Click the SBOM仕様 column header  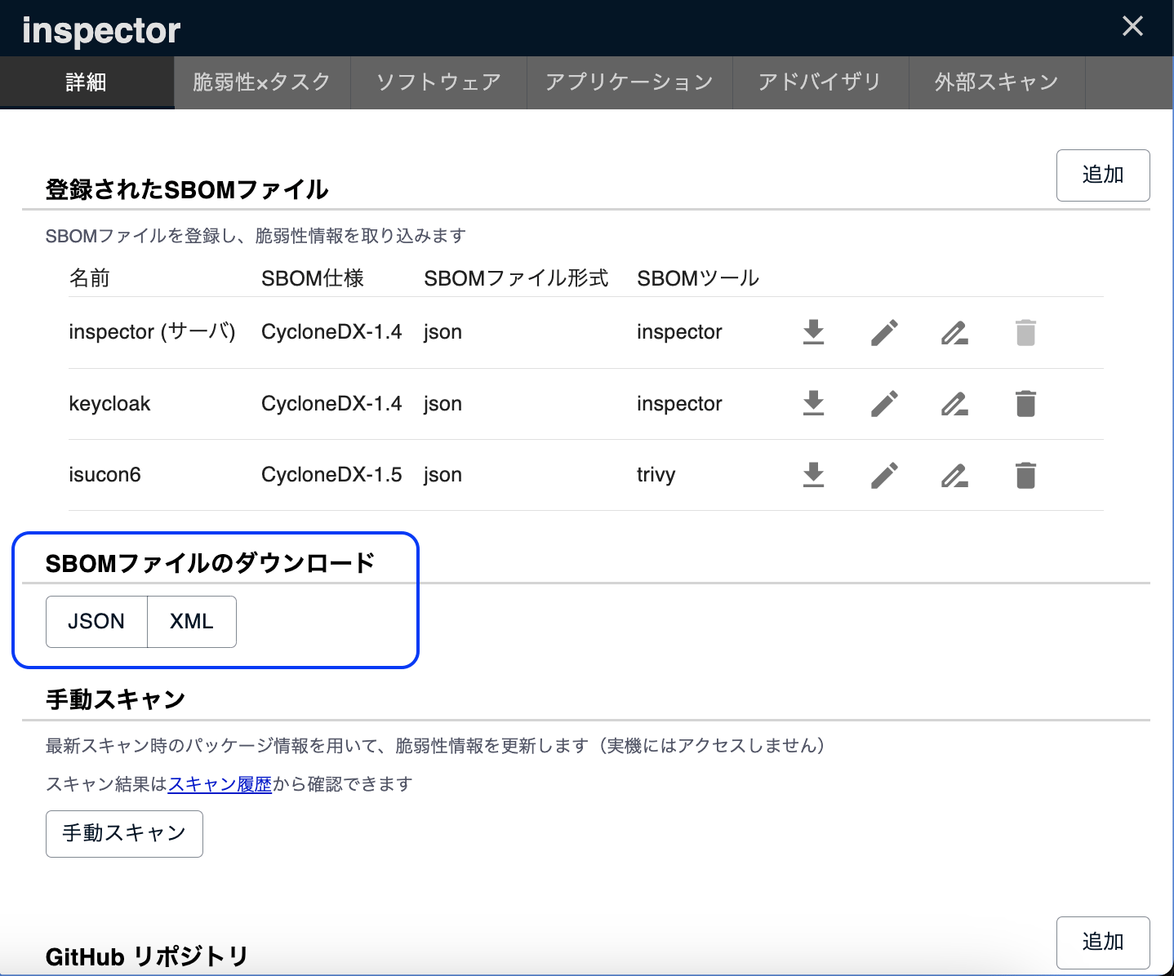(x=313, y=278)
